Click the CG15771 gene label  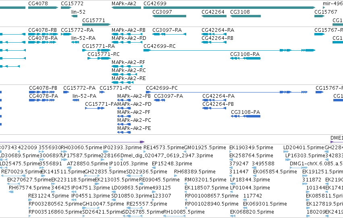point(94,21)
